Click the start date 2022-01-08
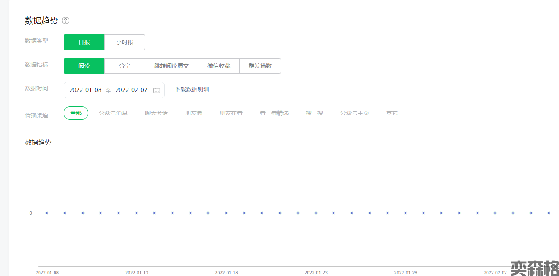Screen dimensions: 559x276 pyautogui.click(x=85, y=90)
